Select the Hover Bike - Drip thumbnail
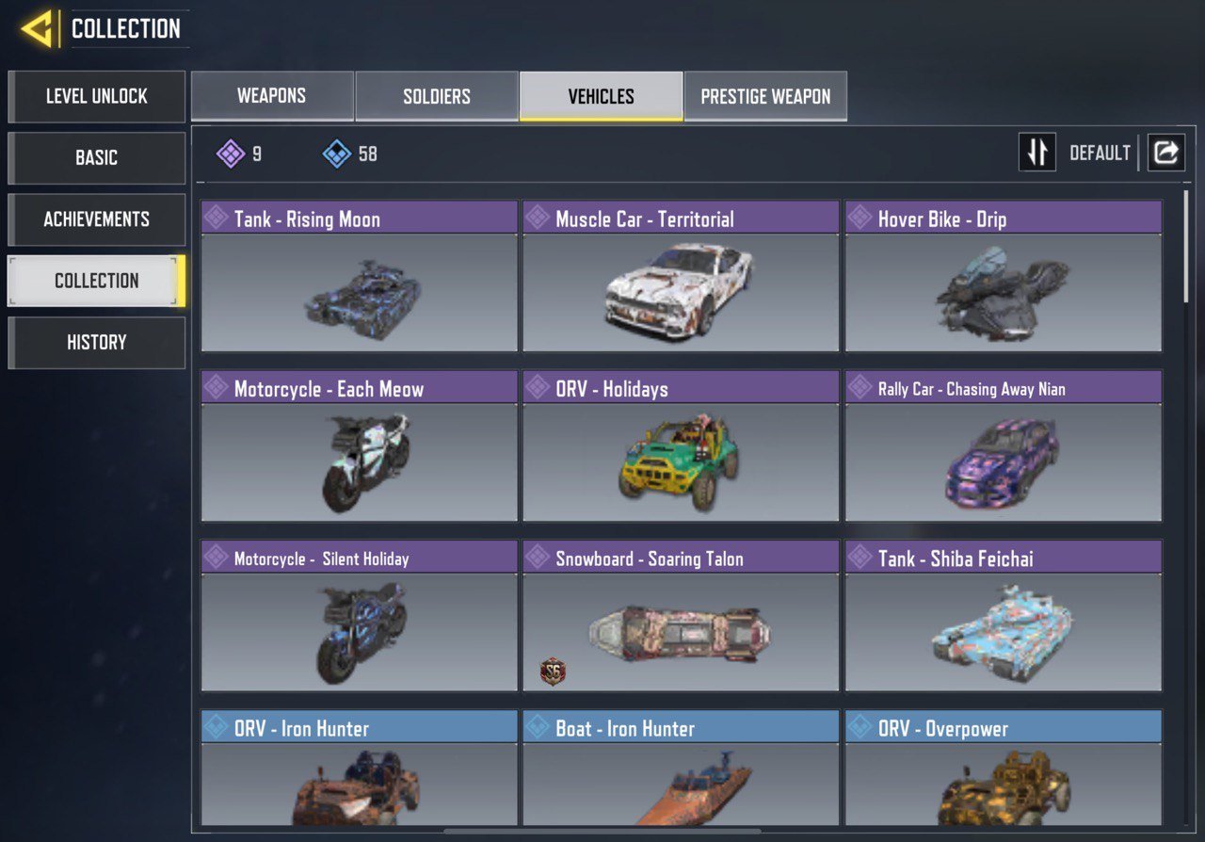The image size is (1205, 842). (x=1004, y=293)
